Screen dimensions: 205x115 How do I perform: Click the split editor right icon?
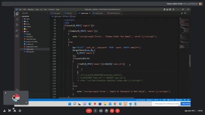[x=185, y=13]
